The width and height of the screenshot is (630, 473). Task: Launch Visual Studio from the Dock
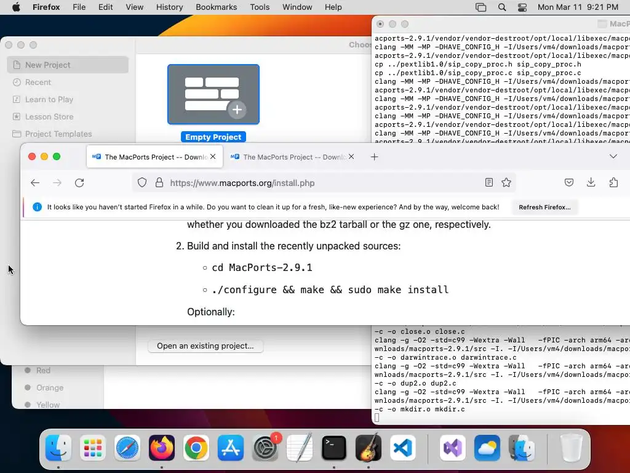click(x=453, y=448)
